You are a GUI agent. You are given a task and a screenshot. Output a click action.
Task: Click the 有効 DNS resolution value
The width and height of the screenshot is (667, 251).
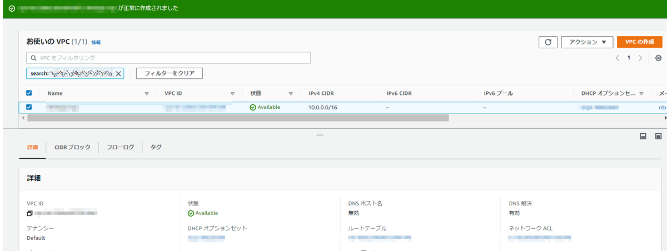pos(514,213)
